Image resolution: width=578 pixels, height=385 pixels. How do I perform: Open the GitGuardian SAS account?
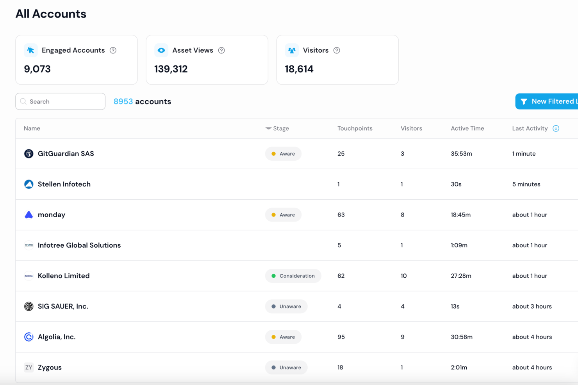[x=66, y=154]
